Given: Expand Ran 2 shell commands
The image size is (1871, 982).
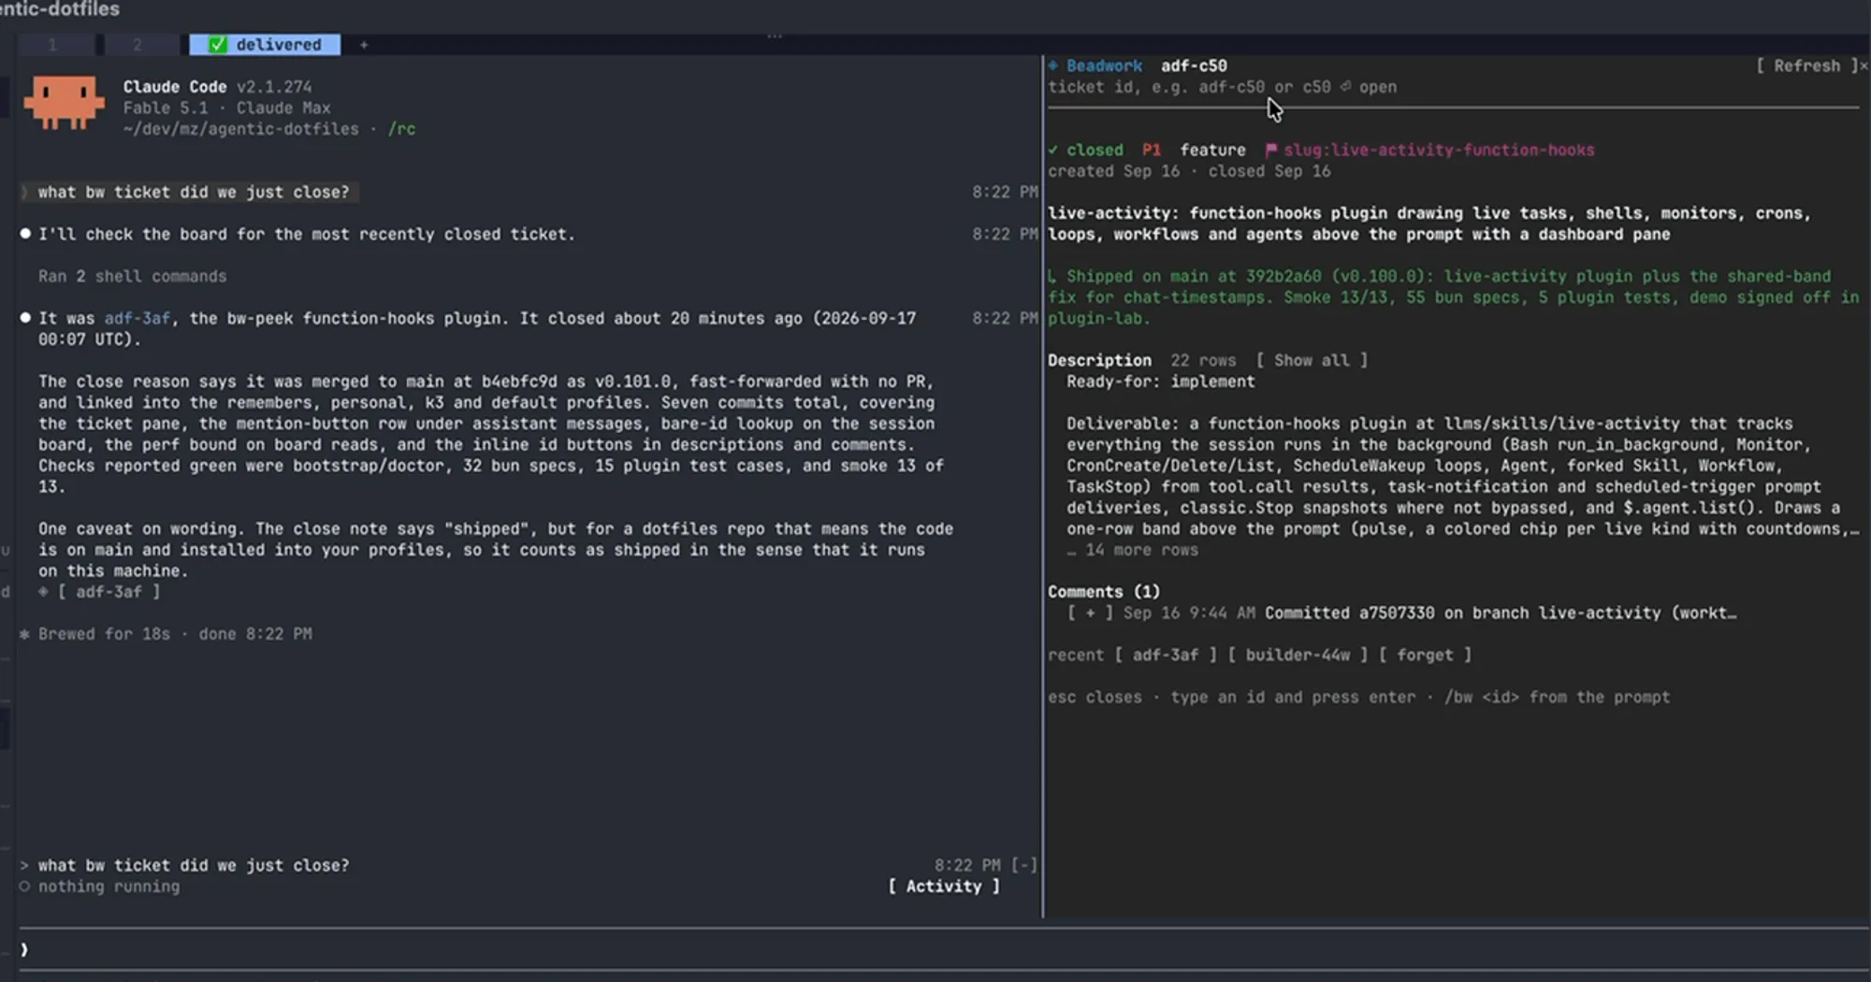Looking at the screenshot, I should (x=132, y=277).
